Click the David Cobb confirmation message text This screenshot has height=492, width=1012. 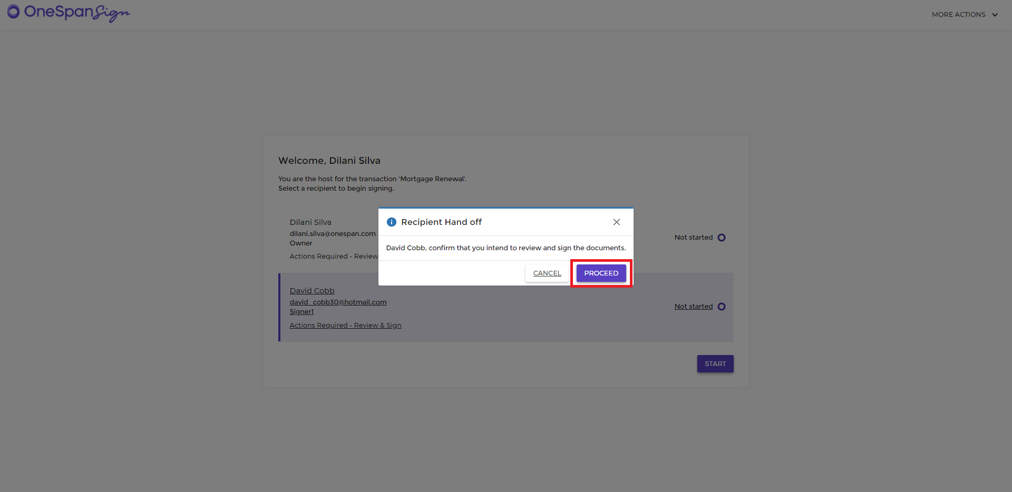(x=506, y=248)
